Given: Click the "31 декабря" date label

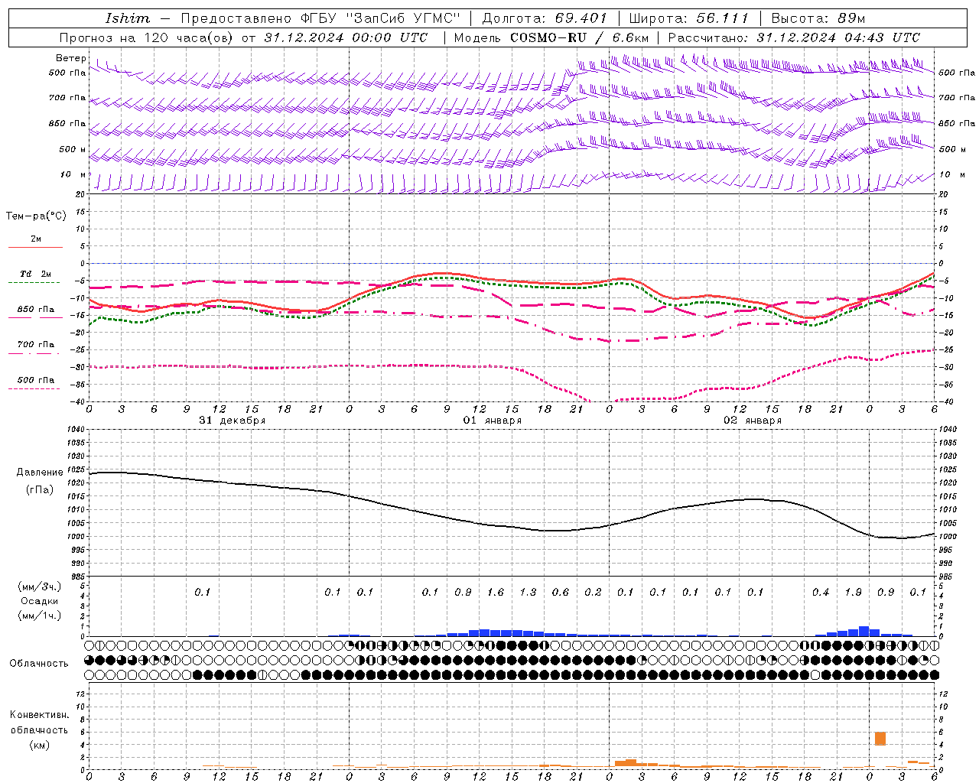Looking at the screenshot, I should click(233, 421).
